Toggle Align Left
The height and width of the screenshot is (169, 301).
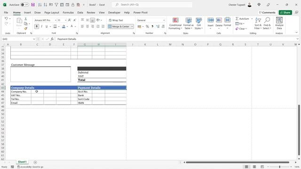pyautogui.click(x=82, y=26)
